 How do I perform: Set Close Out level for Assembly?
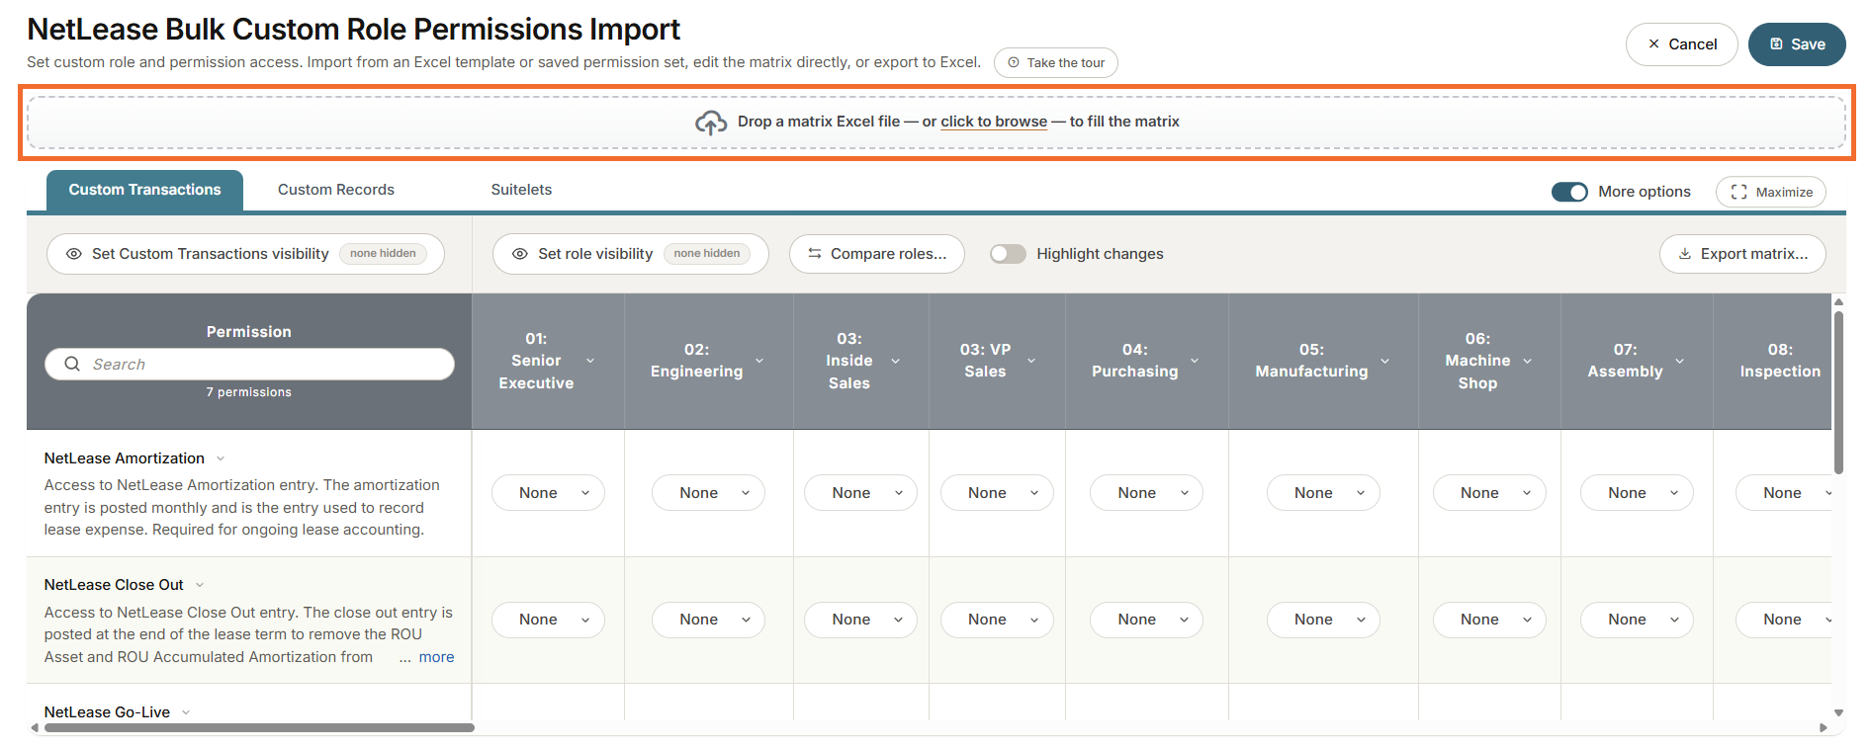tap(1637, 620)
